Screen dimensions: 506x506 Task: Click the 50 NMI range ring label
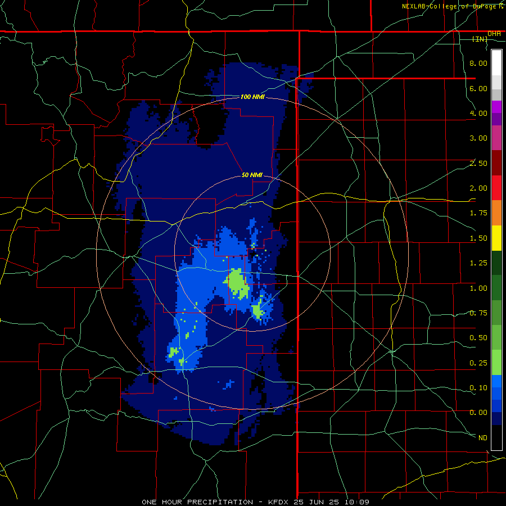[252, 175]
